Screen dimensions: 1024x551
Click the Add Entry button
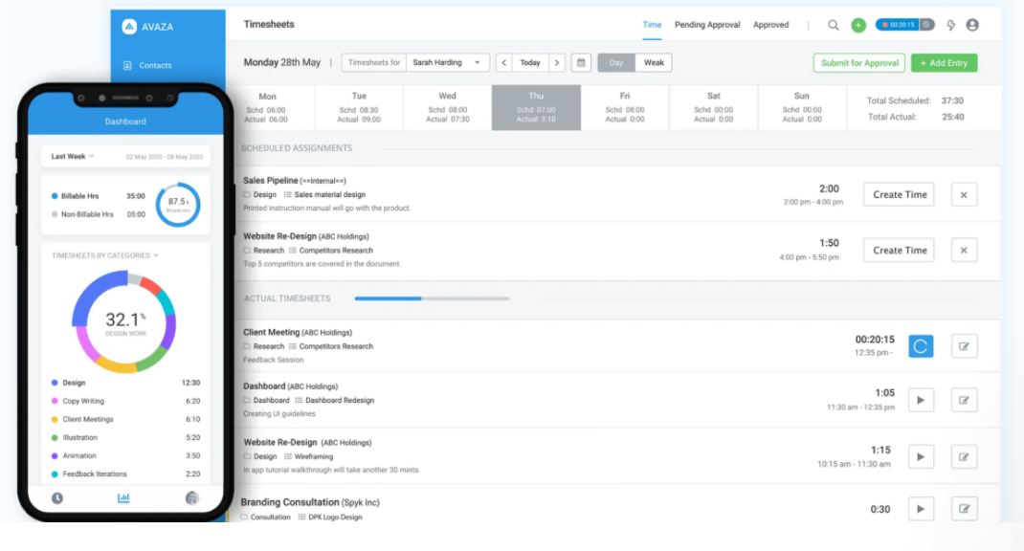tap(945, 63)
